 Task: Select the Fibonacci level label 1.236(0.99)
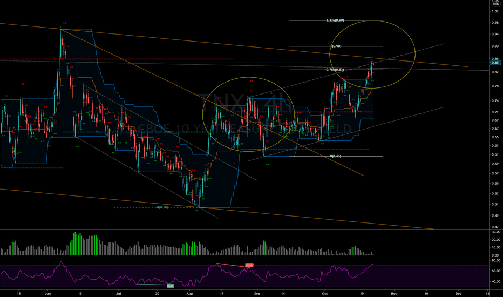click(x=335, y=20)
